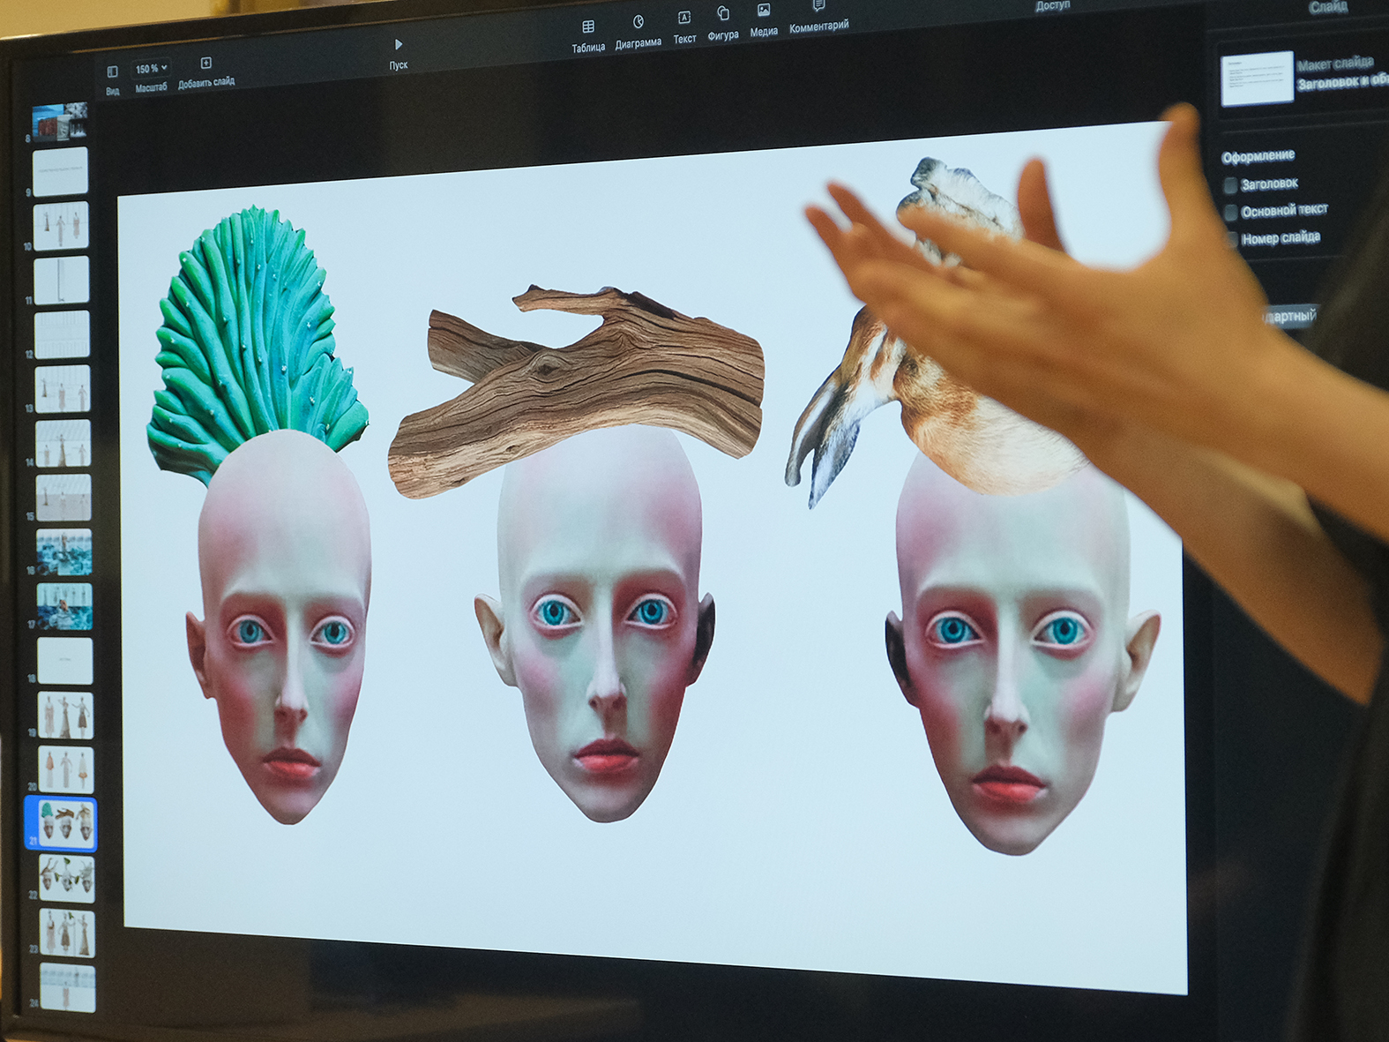Click the Добавить слайд icon
The height and width of the screenshot is (1042, 1389).
(205, 64)
